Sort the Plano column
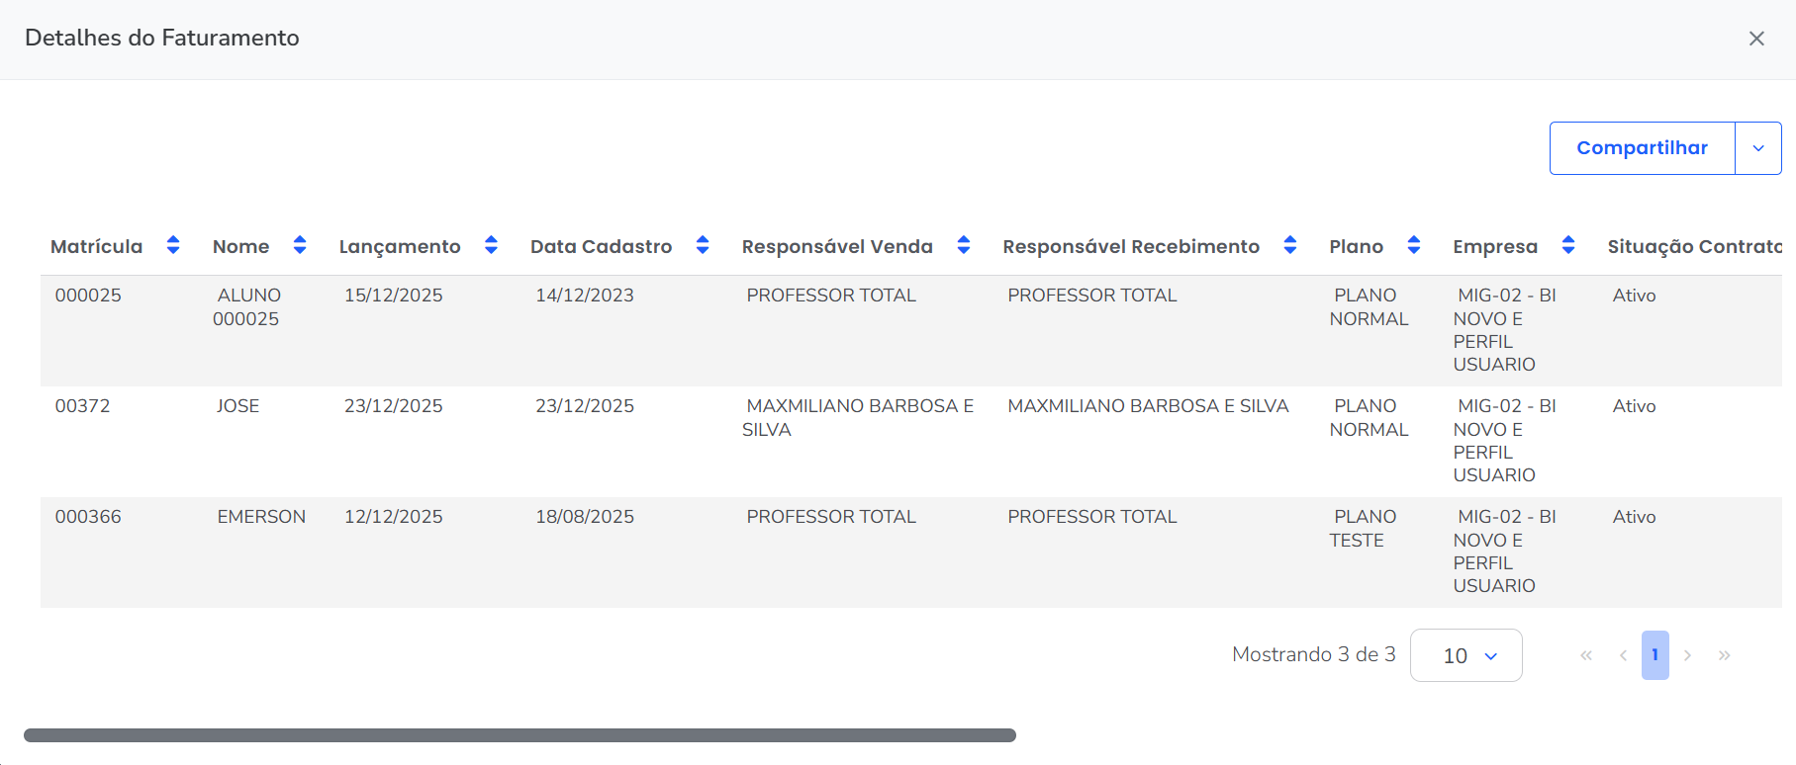1796x765 pixels. [x=1414, y=245]
